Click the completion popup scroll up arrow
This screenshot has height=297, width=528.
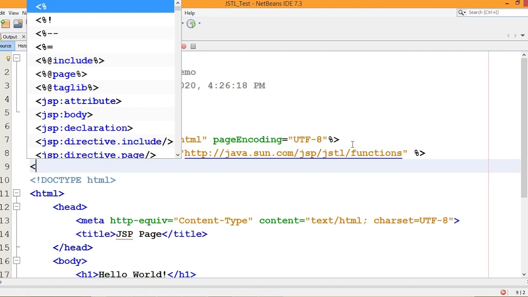[x=178, y=2]
